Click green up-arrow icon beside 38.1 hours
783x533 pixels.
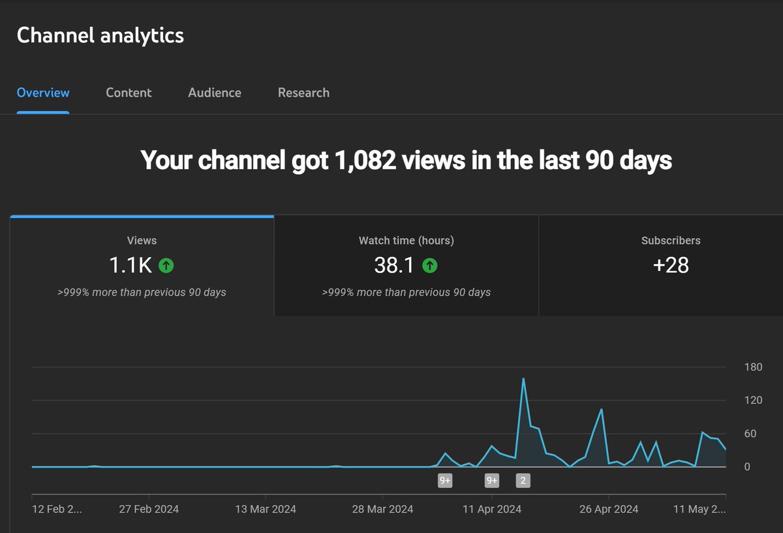point(429,266)
